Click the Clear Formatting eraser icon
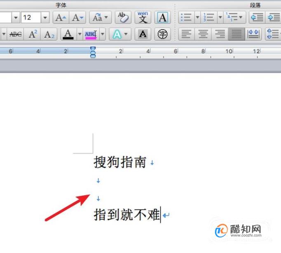 coord(123,17)
